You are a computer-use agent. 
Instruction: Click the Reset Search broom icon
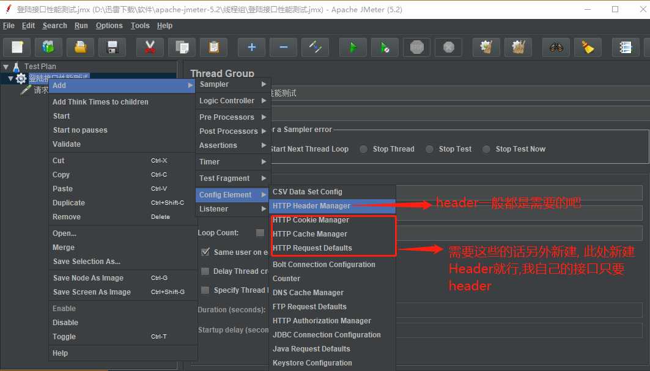(x=588, y=47)
